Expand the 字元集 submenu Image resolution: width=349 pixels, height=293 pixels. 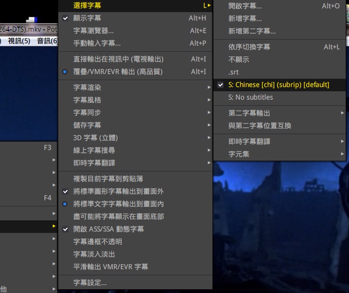point(280,154)
